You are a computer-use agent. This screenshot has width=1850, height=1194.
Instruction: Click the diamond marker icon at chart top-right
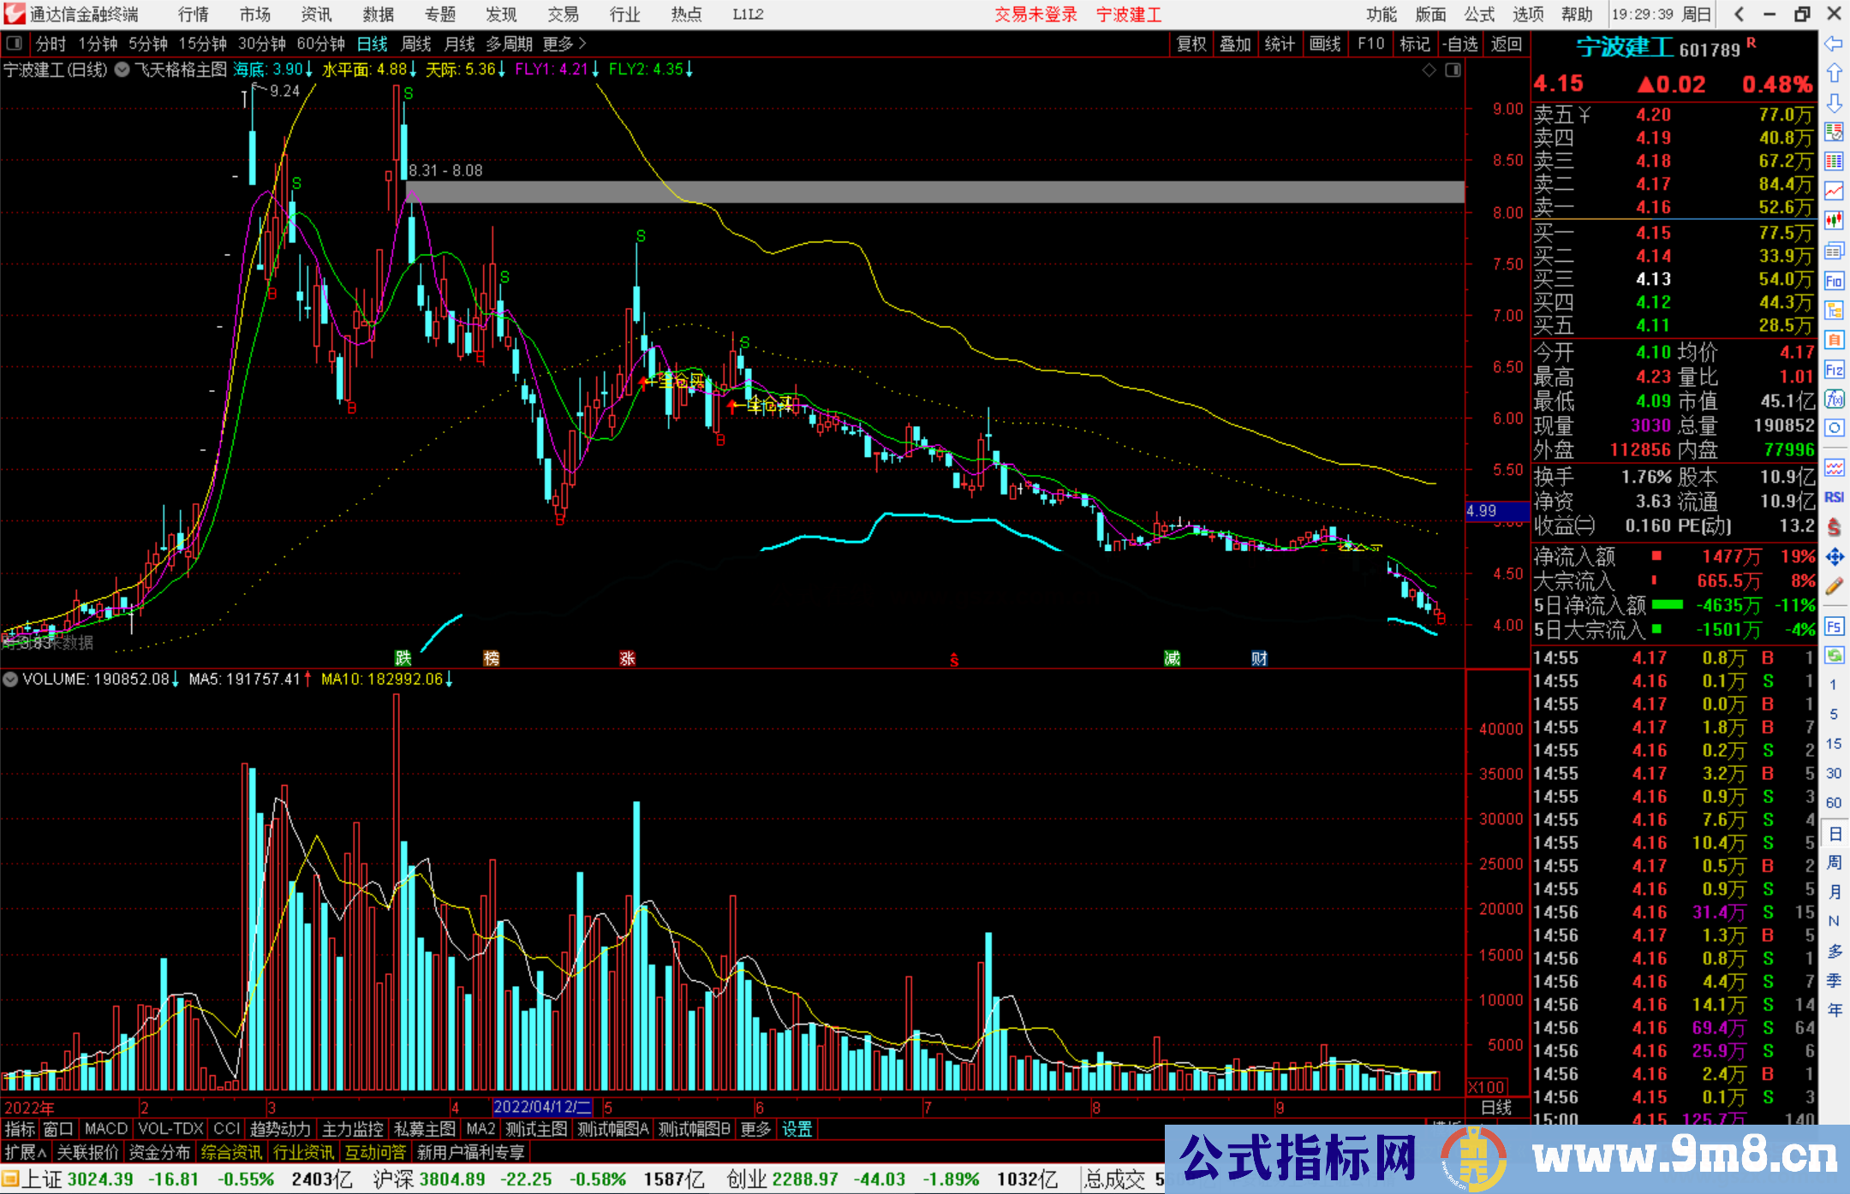click(x=1429, y=70)
